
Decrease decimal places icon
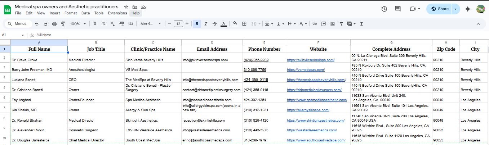[x=112, y=24]
